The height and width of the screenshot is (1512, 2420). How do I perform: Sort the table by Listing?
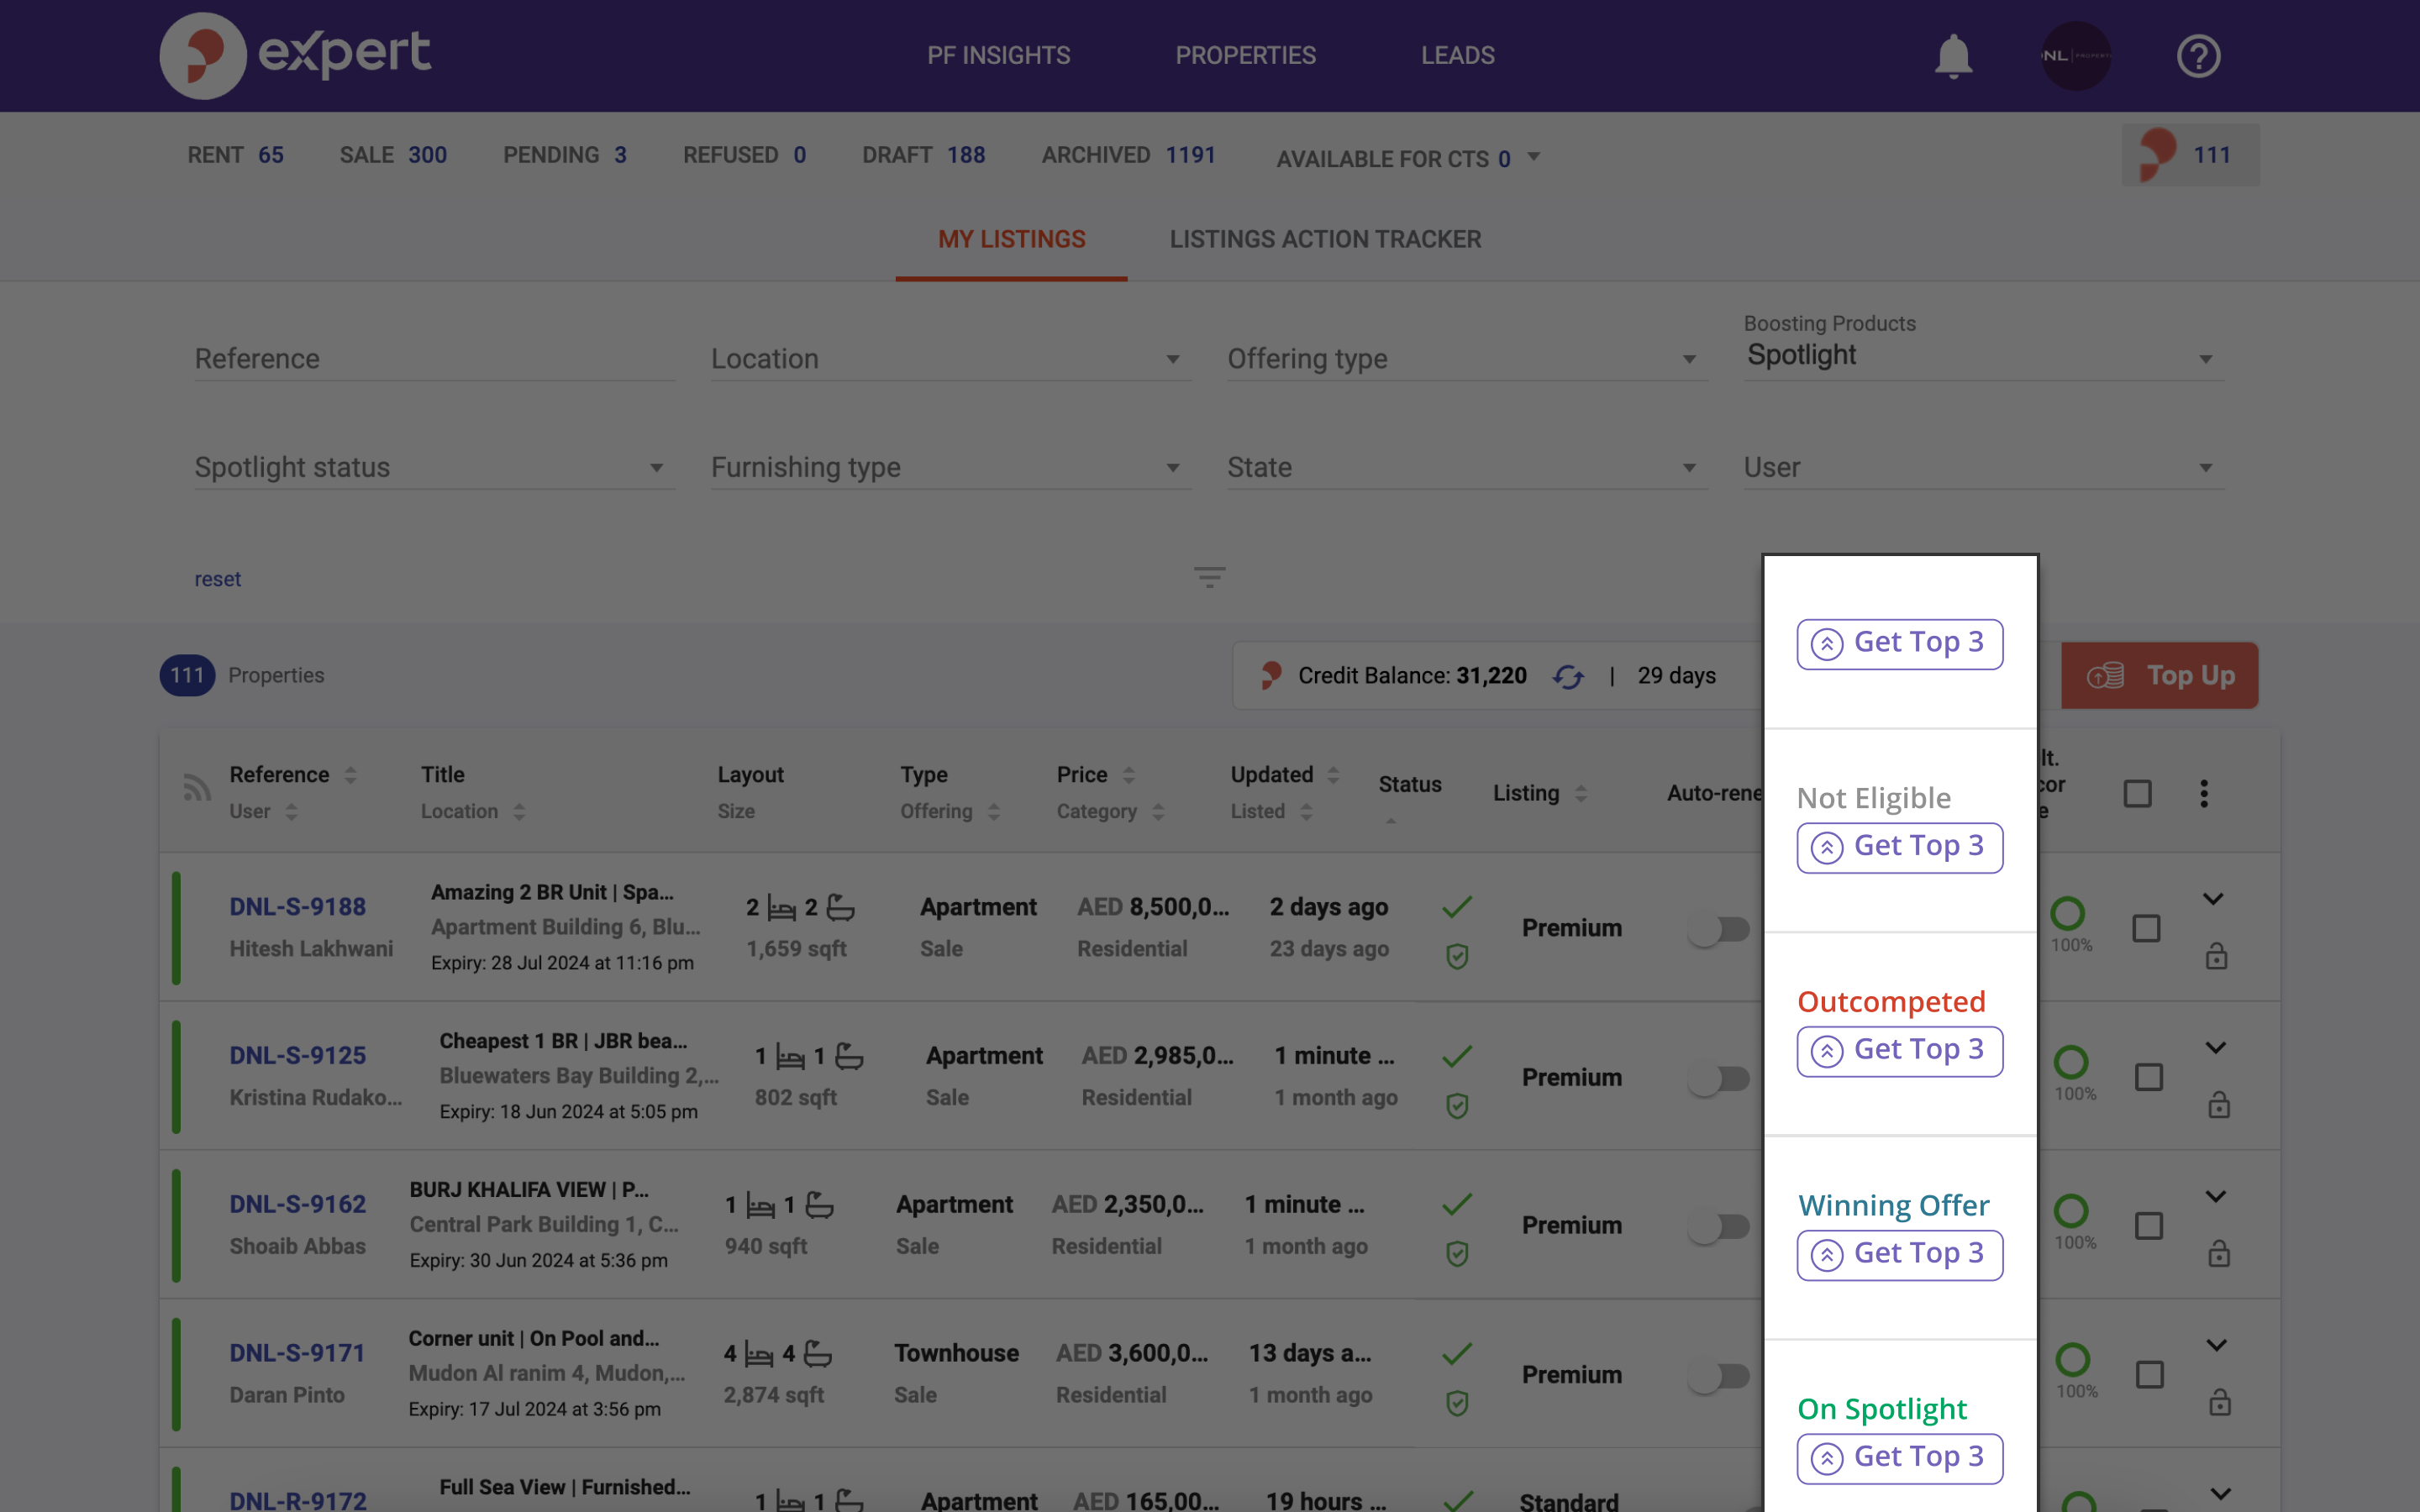pyautogui.click(x=1580, y=793)
